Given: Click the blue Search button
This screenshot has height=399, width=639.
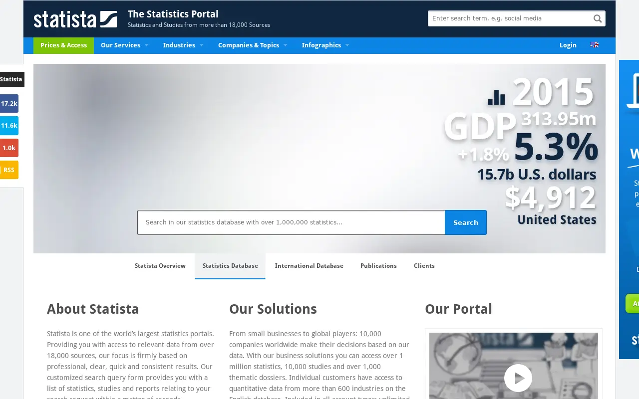Looking at the screenshot, I should pos(466,222).
